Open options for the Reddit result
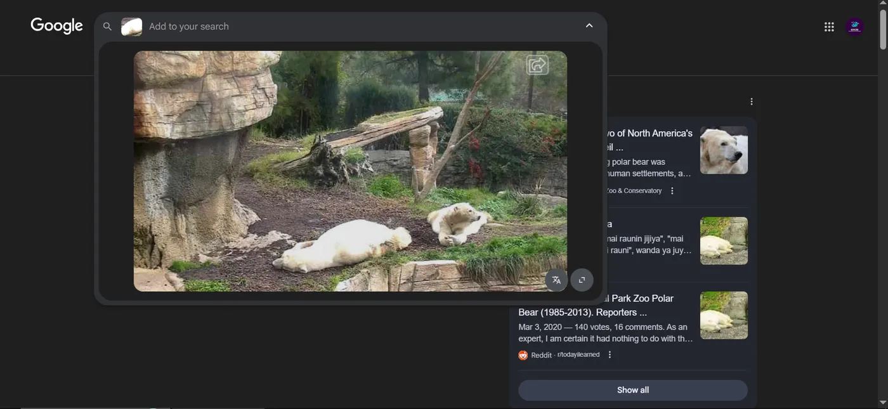The image size is (888, 409). (610, 355)
